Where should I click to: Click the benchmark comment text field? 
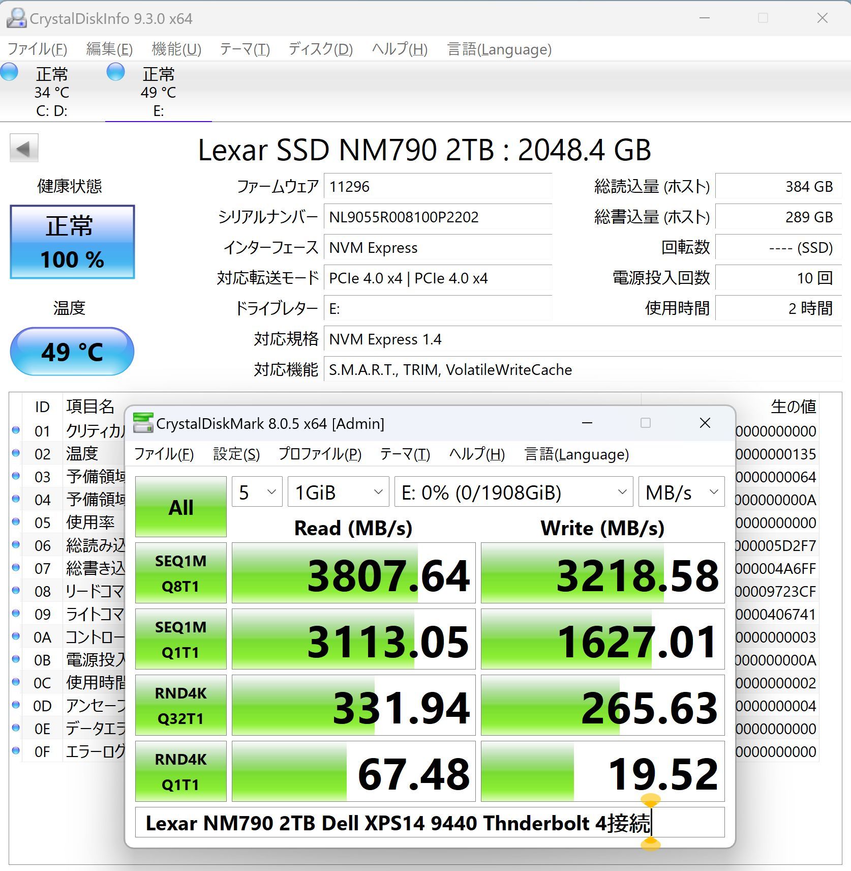point(430,823)
